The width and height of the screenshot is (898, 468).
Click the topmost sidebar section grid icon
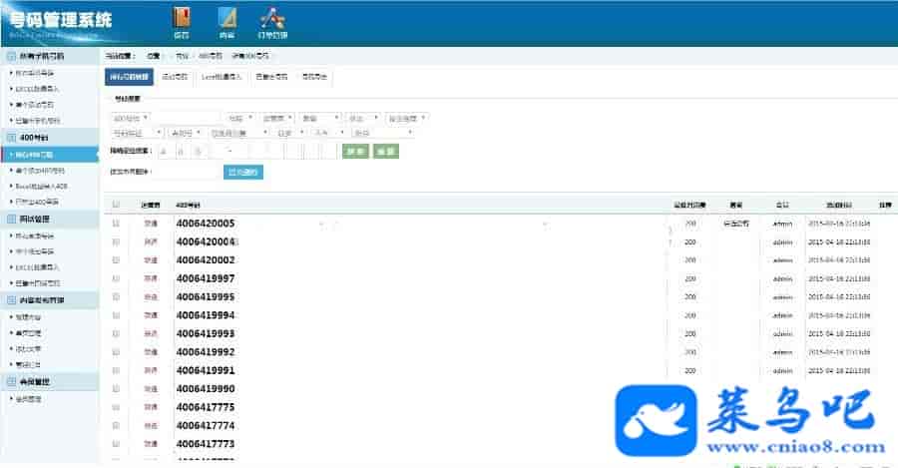(x=11, y=56)
